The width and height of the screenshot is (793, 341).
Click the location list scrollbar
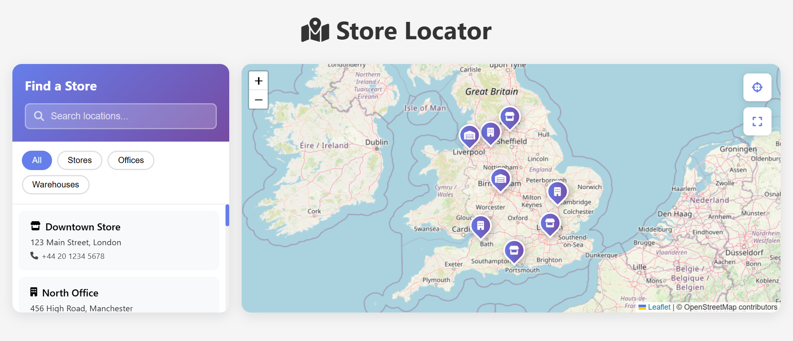click(x=227, y=215)
